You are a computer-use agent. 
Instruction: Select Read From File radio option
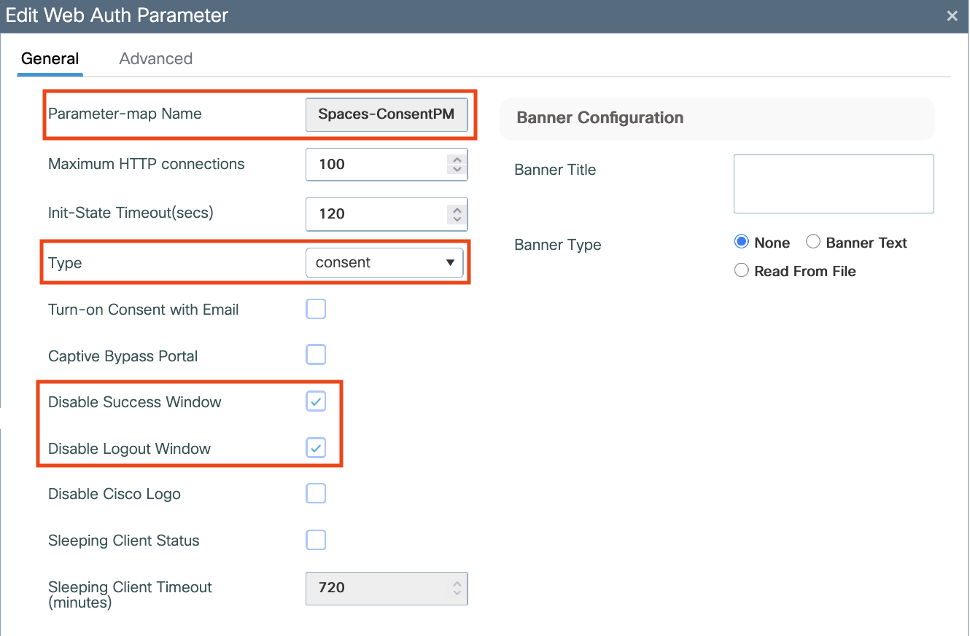(742, 270)
